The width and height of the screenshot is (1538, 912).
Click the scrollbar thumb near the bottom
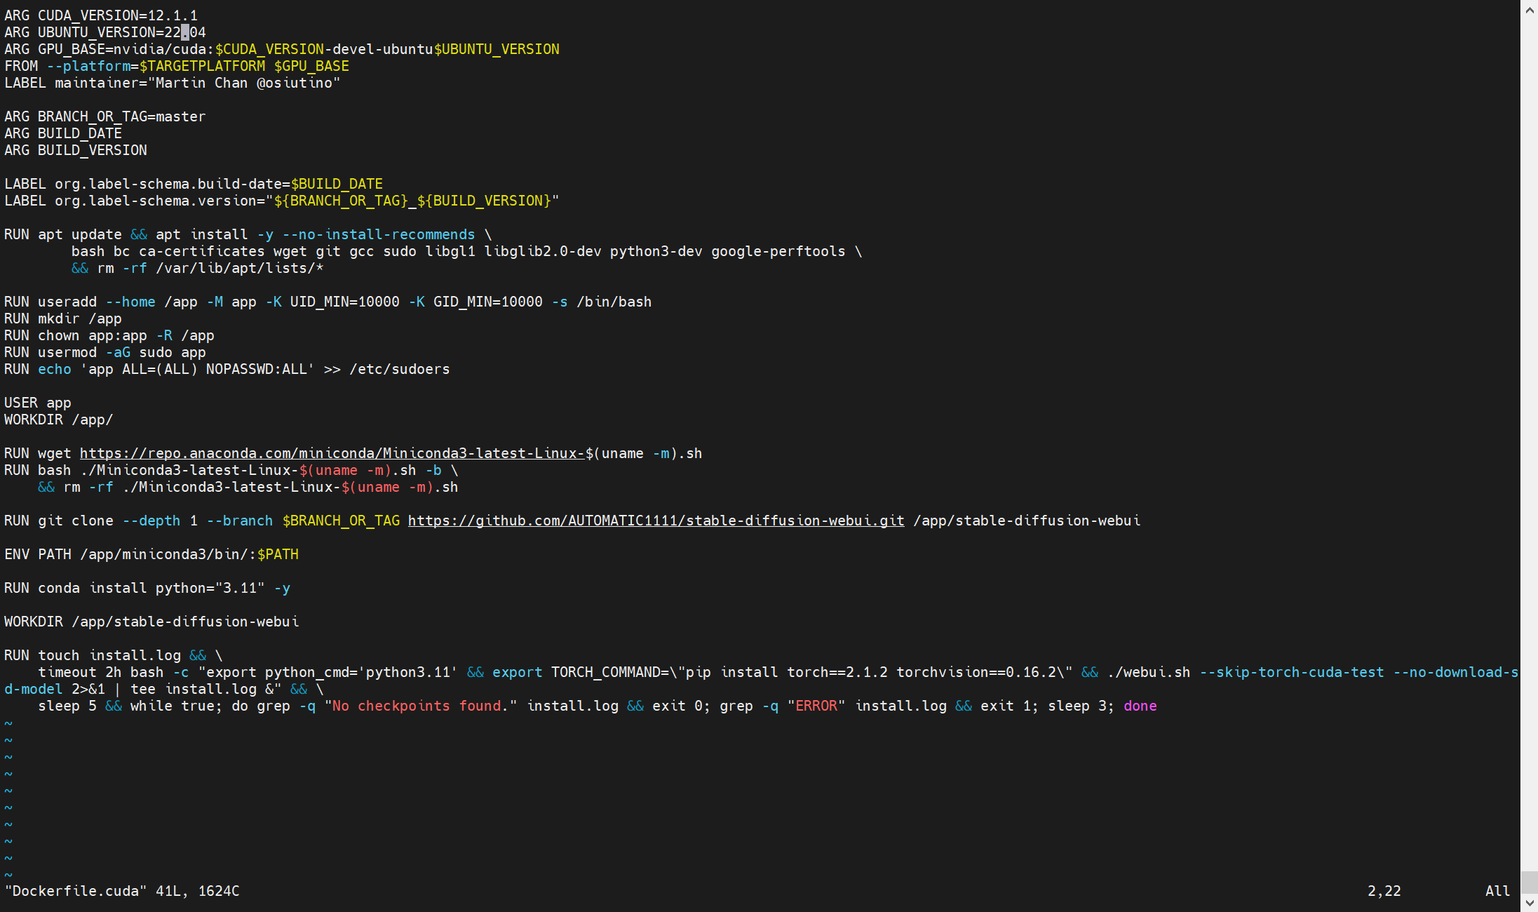tap(1529, 883)
